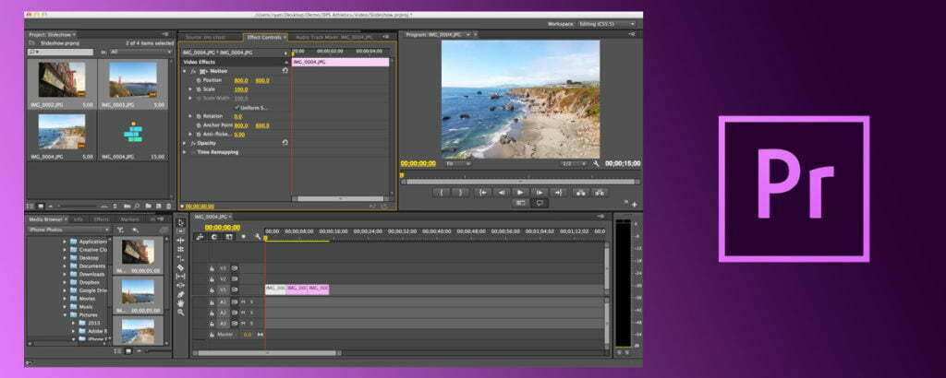Expand the Time Remapping effect
The width and height of the screenshot is (946, 378).
tap(185, 152)
